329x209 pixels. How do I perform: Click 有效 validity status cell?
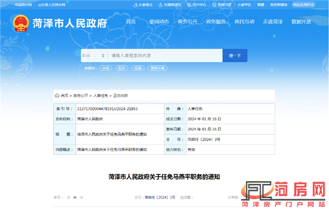pyautogui.click(x=191, y=150)
